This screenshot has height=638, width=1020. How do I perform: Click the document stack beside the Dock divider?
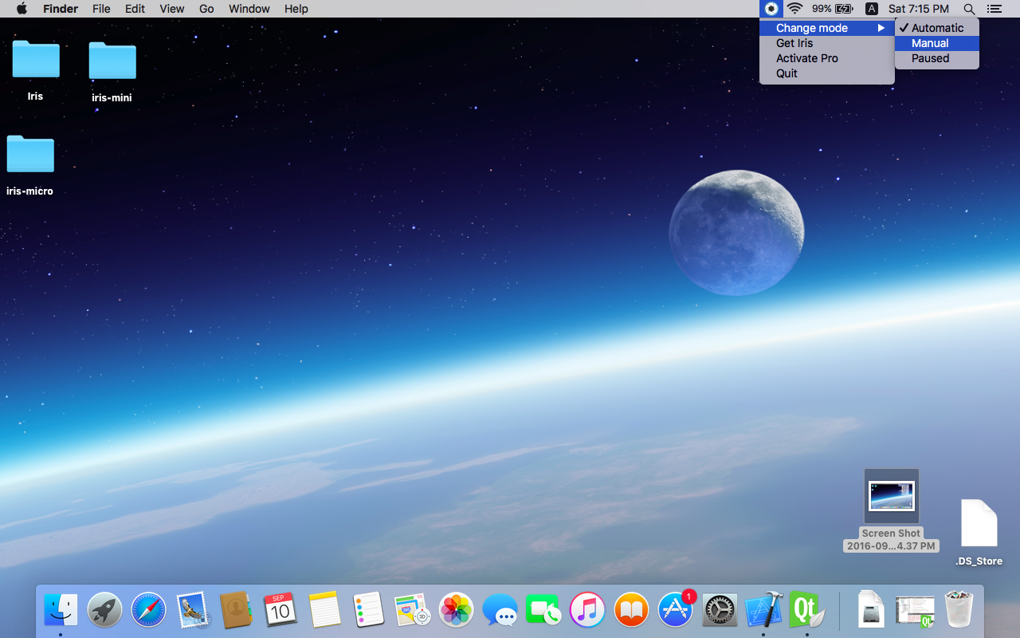click(x=871, y=611)
